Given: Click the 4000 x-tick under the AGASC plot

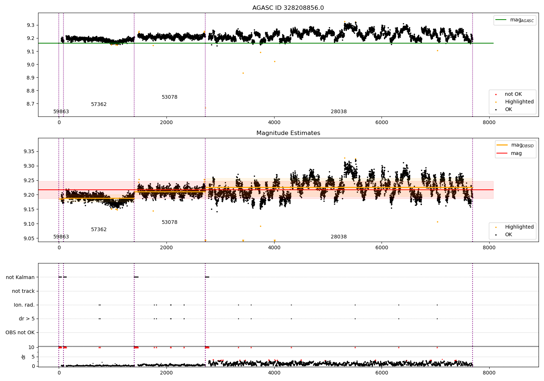Looking at the screenshot, I should [x=274, y=123].
